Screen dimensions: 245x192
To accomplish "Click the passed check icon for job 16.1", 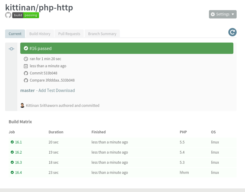I will click(12, 142).
